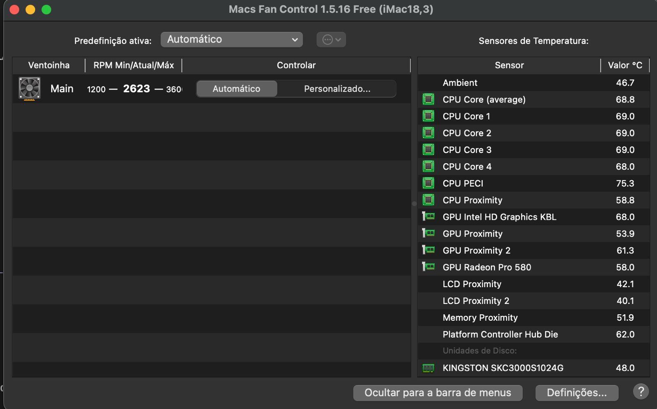The height and width of the screenshot is (409, 657).
Task: Click the CPU PECI chip icon
Action: click(428, 183)
